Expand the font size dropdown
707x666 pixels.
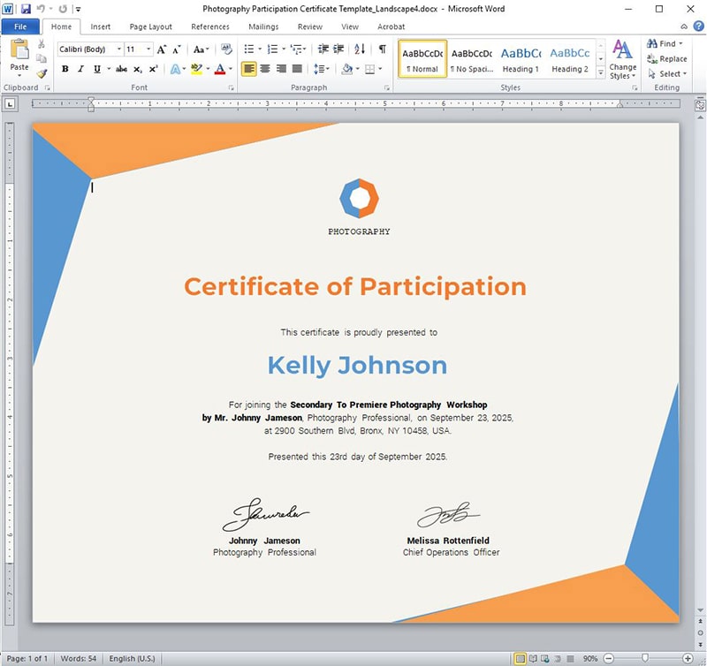(148, 49)
